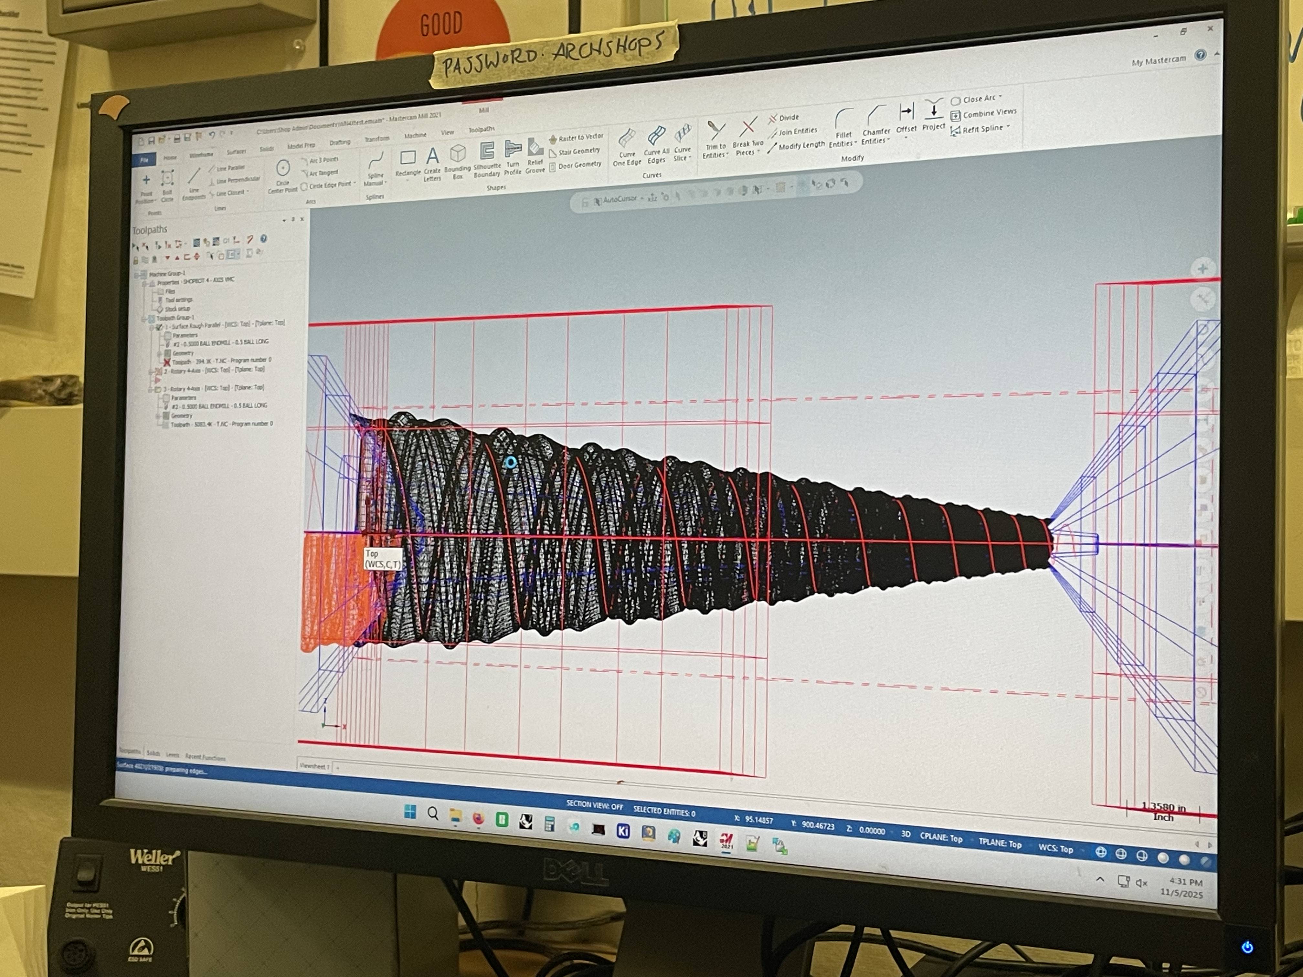Open Firefox from the Windows taskbar
This screenshot has height=977, width=1303.
coord(478,819)
